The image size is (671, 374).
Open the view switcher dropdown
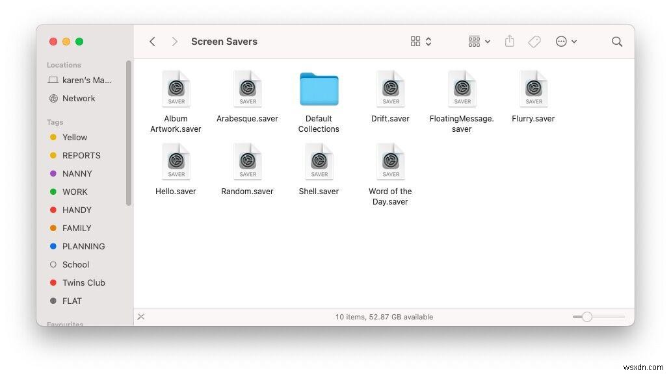[420, 41]
